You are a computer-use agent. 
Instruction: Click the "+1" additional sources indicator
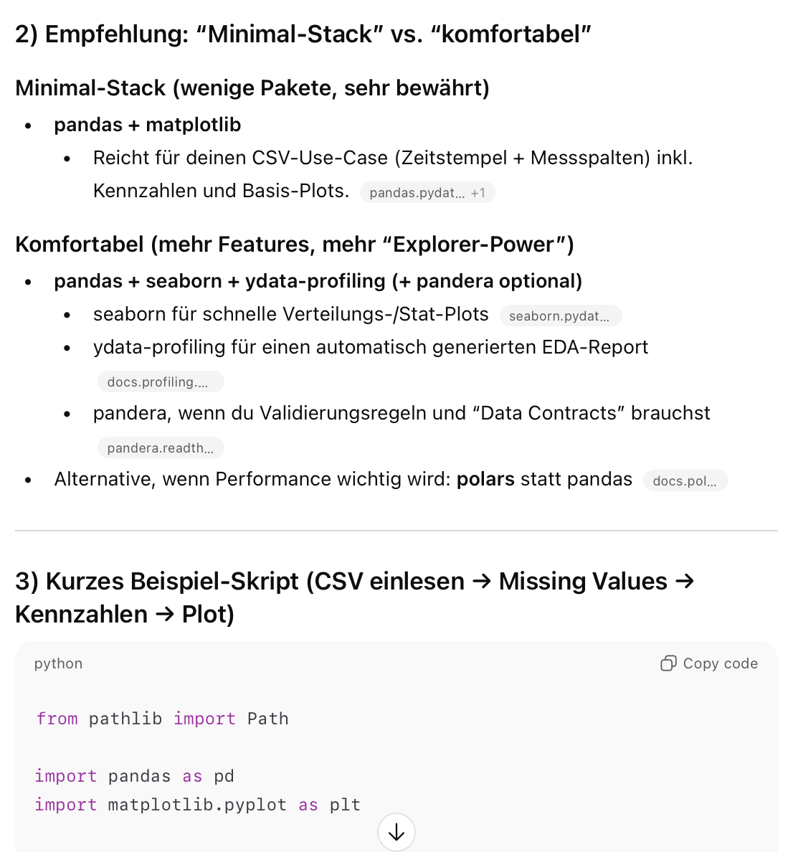(478, 193)
